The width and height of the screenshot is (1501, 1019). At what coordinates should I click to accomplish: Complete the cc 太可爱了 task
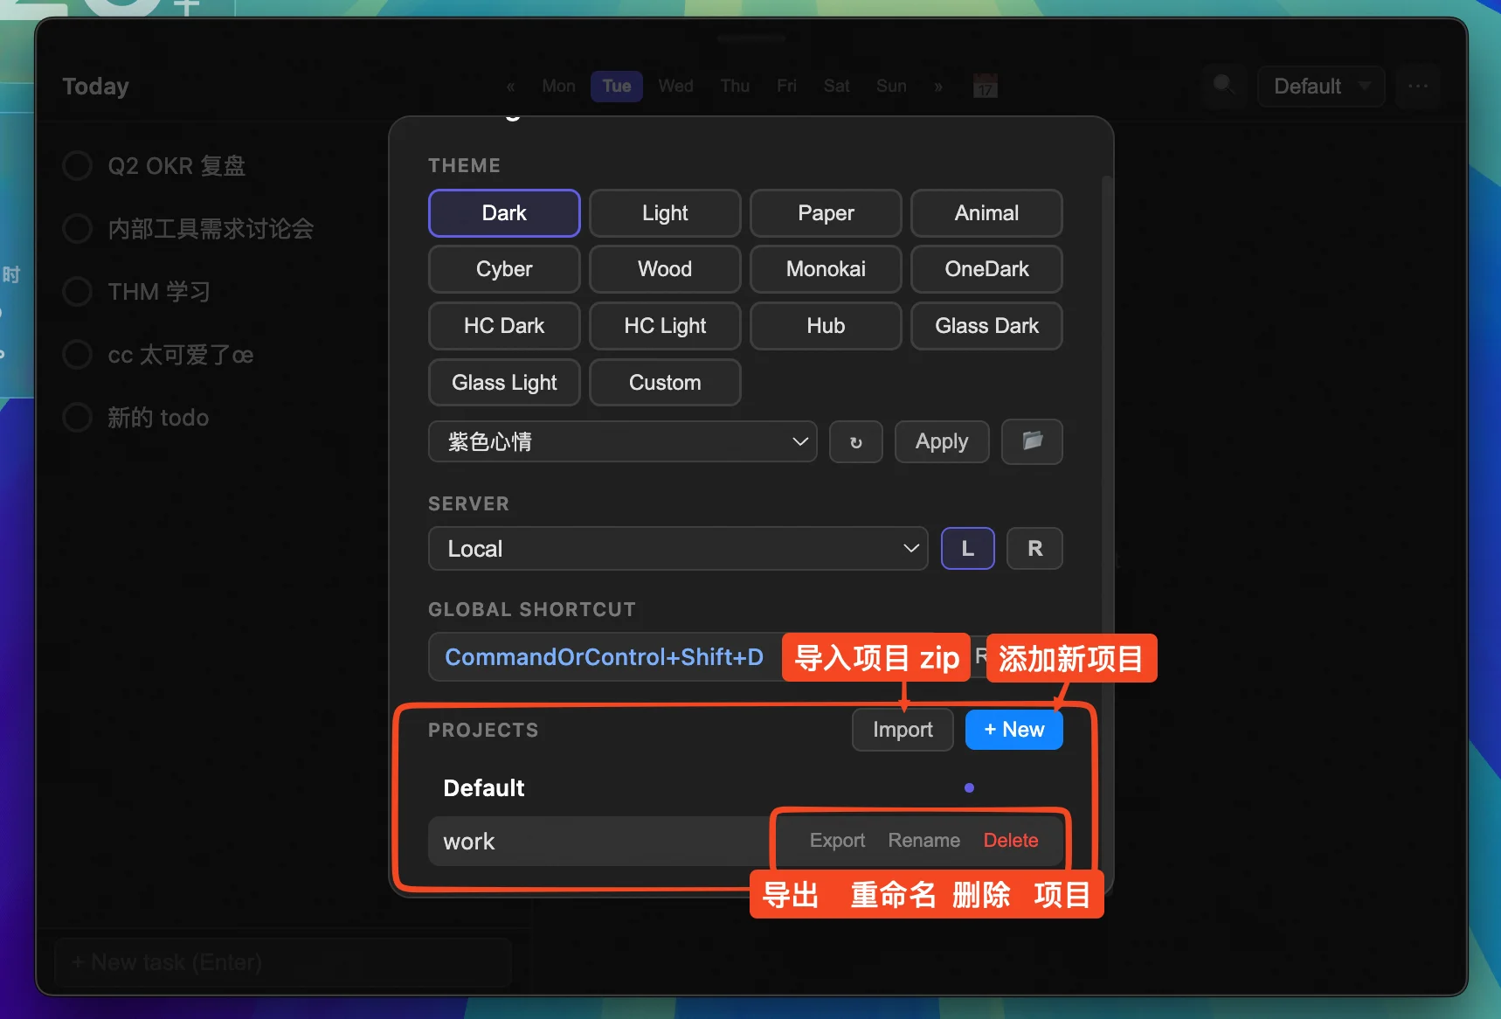[78, 354]
